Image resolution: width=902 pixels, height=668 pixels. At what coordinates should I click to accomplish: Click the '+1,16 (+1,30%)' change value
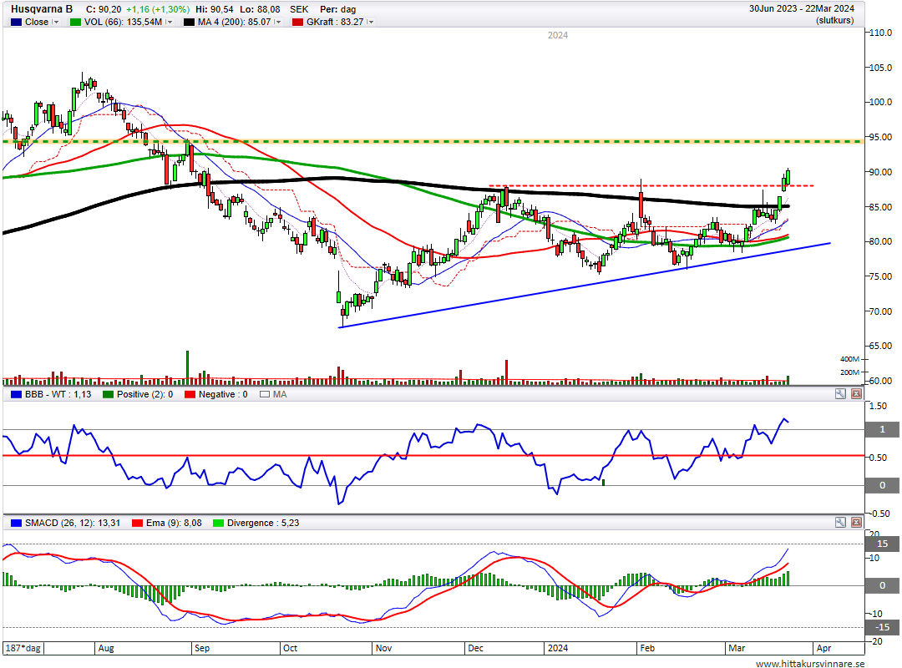(158, 9)
